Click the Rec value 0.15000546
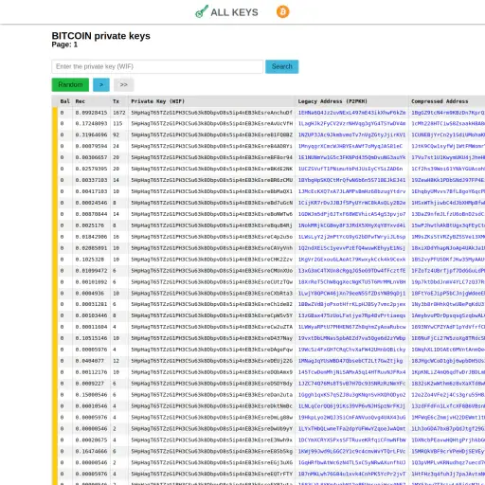 pyautogui.click(x=91, y=395)
